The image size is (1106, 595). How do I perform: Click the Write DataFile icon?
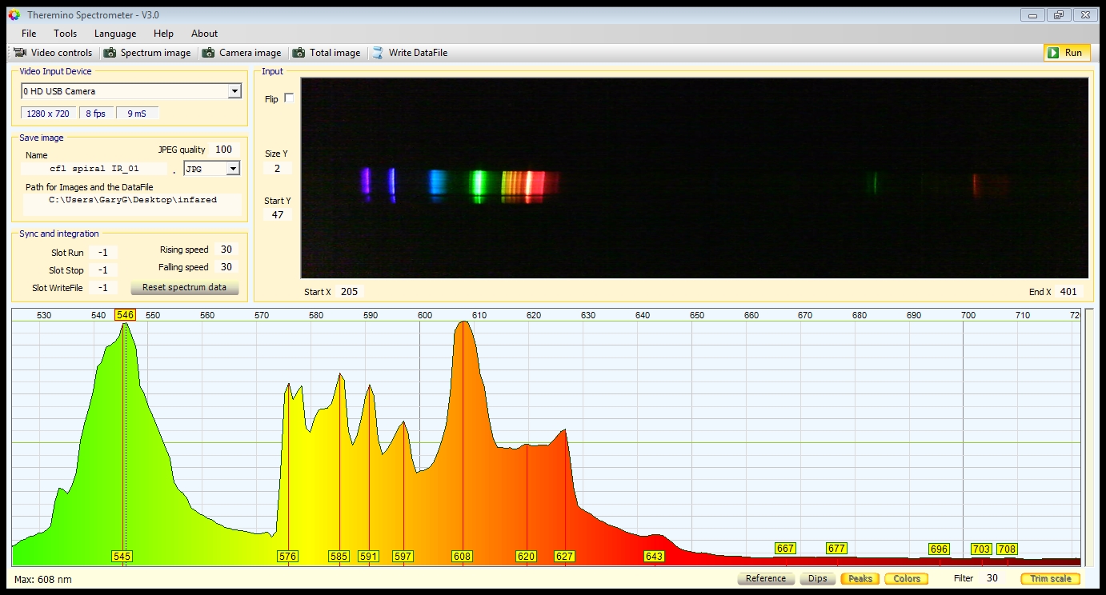(378, 53)
